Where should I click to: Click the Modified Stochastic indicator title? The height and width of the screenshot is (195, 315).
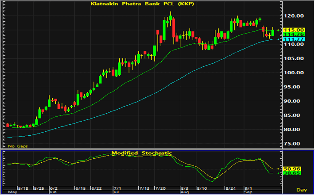[x=141, y=153]
